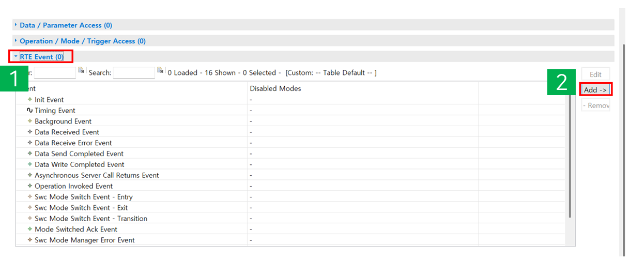The image size is (630, 260).
Task: Select Swc Mode Switch Event - Entry
Action: (x=83, y=197)
